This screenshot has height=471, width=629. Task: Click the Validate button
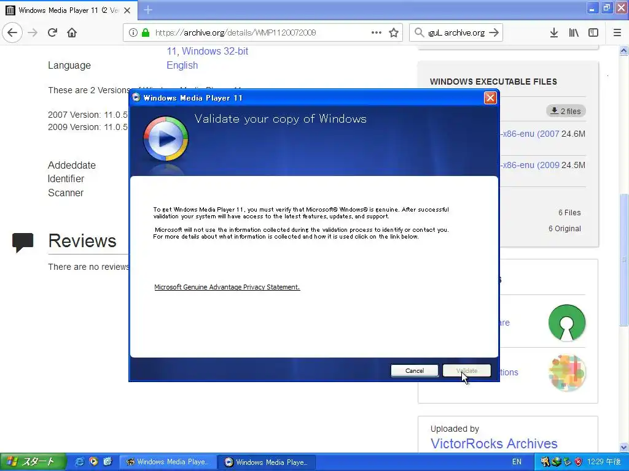467,370
